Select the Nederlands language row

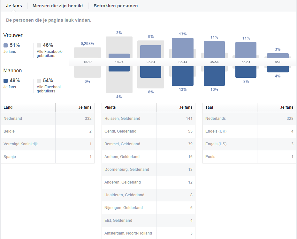click(x=249, y=119)
